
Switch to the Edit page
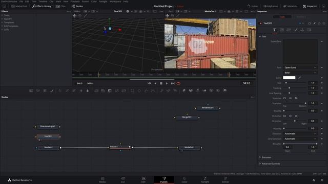coord(143,180)
